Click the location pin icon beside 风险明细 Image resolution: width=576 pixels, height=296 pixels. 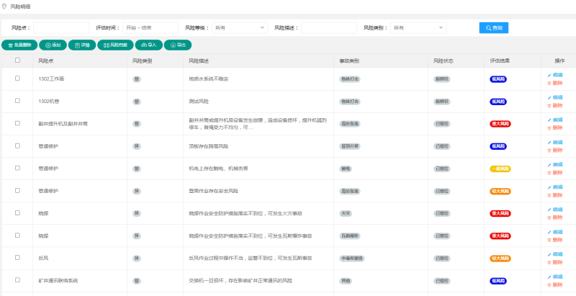point(4,6)
